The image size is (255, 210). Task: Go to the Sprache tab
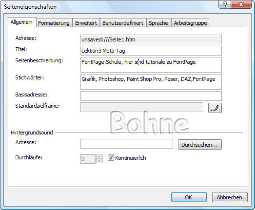(x=158, y=23)
